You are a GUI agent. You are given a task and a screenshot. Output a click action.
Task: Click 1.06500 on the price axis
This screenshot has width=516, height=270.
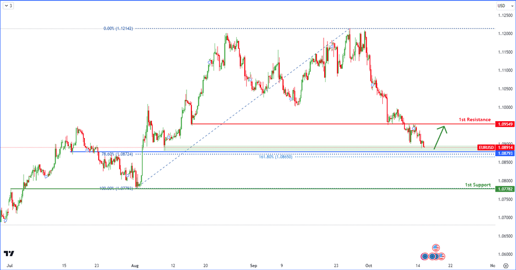click(505, 236)
